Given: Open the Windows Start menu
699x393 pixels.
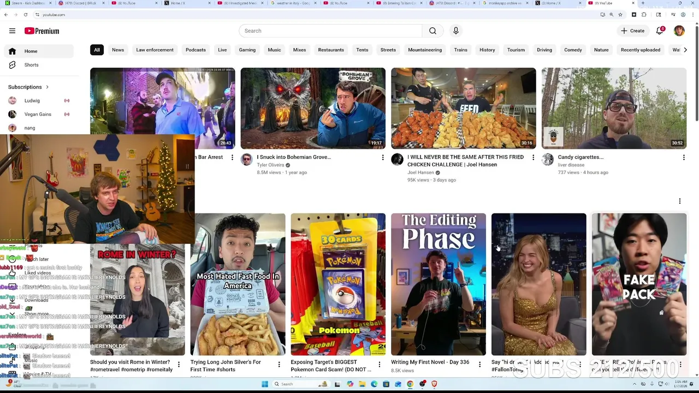Looking at the screenshot, I should (265, 384).
